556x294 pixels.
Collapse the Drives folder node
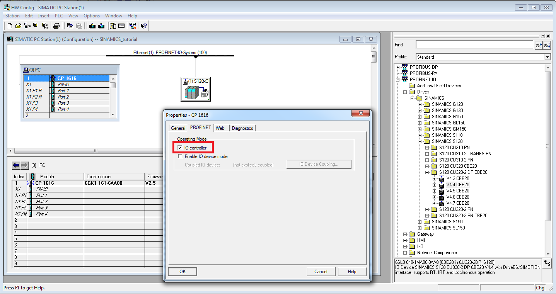[x=405, y=92]
